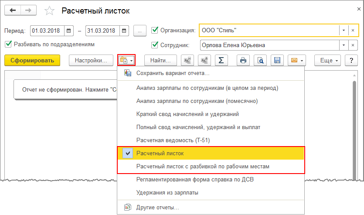Uncheck Разбивать по подразделениям
The width and height of the screenshot is (364, 215).
point(8,44)
